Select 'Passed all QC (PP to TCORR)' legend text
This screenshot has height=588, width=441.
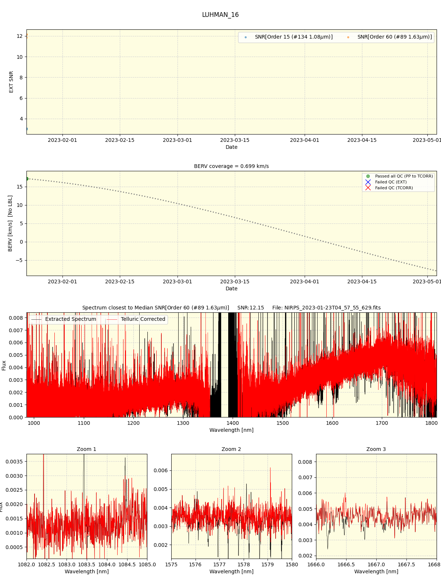404,176
